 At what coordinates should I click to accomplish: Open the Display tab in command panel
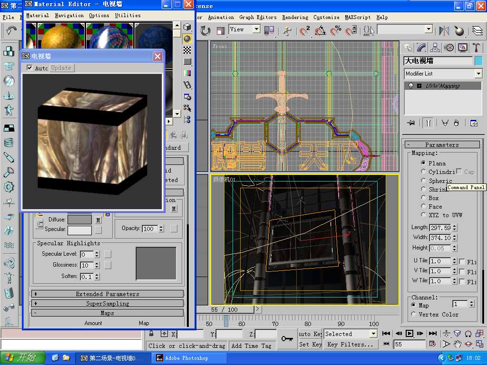462,48
